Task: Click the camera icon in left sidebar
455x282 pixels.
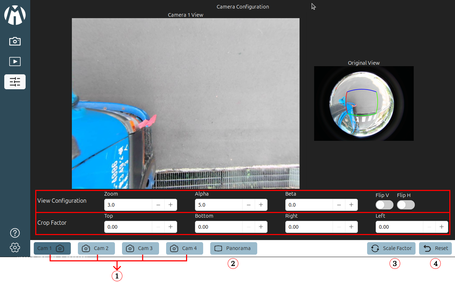Action: [x=15, y=41]
